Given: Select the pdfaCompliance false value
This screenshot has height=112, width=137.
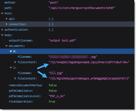Looking at the screenshot, I should click(53, 91).
